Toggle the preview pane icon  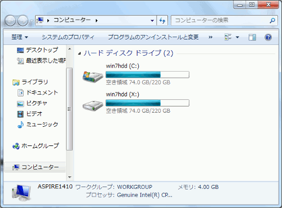[252, 37]
